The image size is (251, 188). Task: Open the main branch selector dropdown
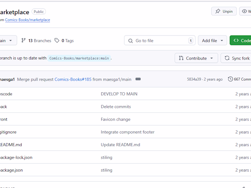(x=6, y=40)
